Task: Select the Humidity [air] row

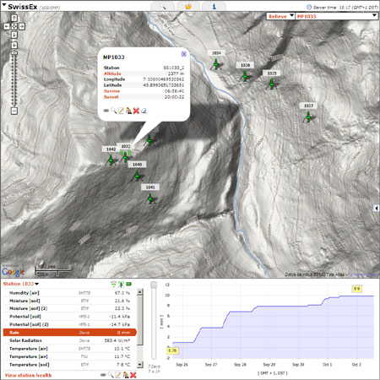Action: pyautogui.click(x=70, y=293)
